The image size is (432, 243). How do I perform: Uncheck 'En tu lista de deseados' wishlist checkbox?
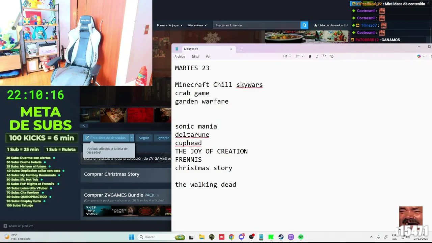coord(87,138)
